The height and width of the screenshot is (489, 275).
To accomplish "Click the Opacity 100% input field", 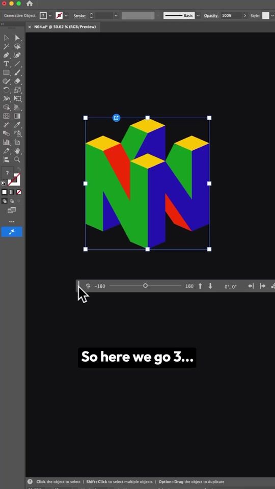I will [231, 16].
